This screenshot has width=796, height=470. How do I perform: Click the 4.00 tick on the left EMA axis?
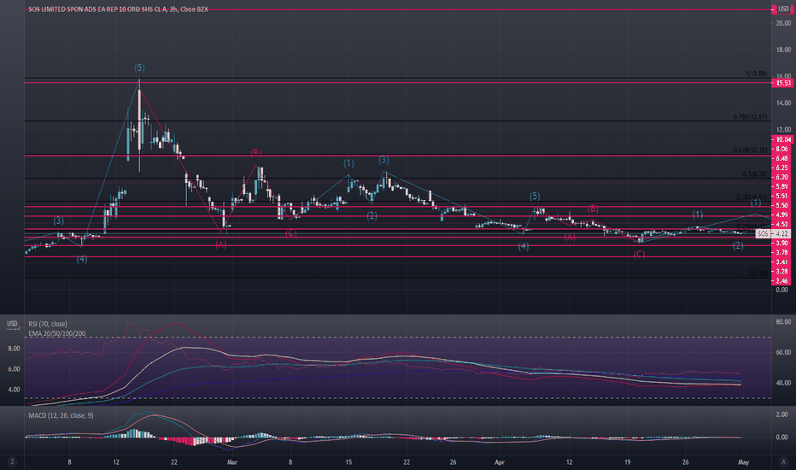(x=14, y=390)
